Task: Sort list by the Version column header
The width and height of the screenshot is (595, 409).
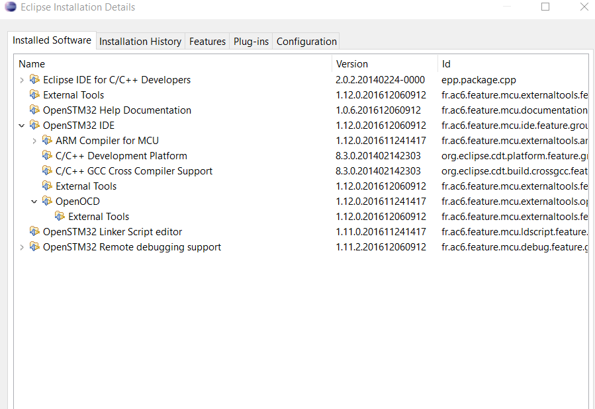Action: point(352,64)
